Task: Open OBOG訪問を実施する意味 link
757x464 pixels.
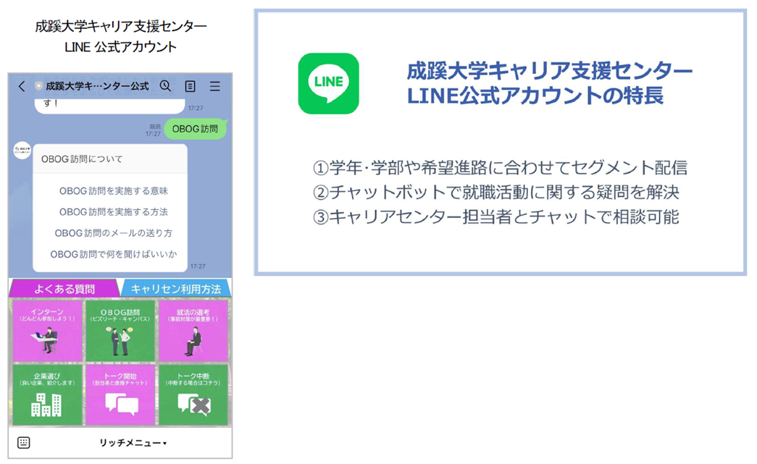Action: coord(114,191)
